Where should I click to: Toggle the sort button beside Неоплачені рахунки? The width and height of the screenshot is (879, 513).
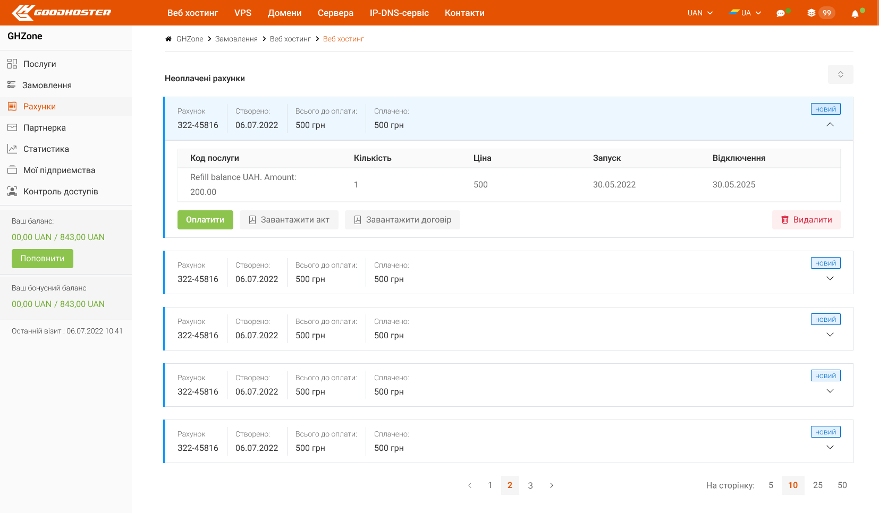841,74
